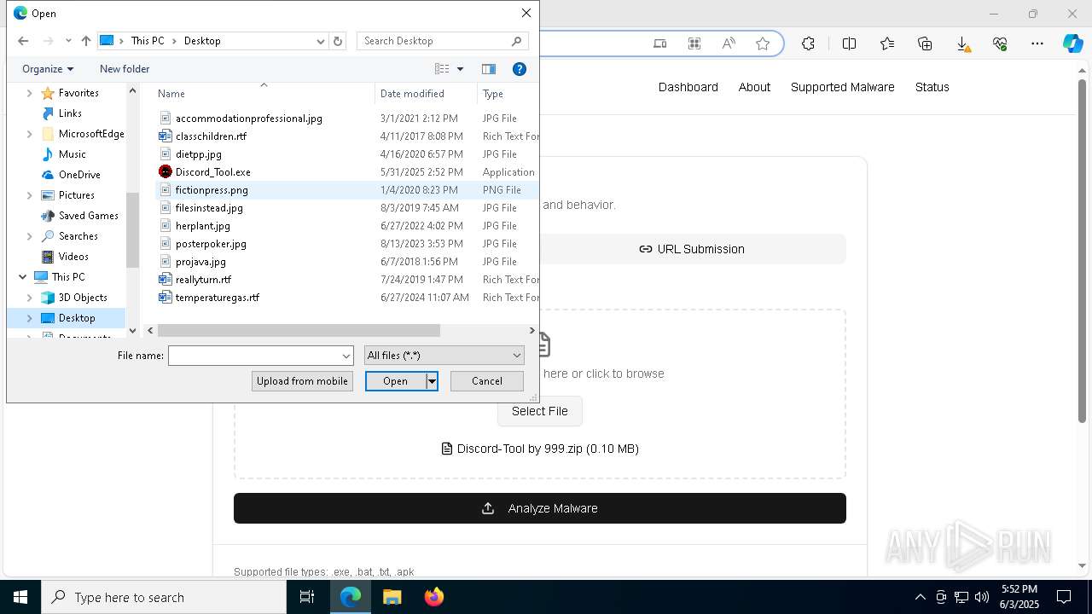
Task: Open the view options dropdown arrow
Action: [460, 69]
